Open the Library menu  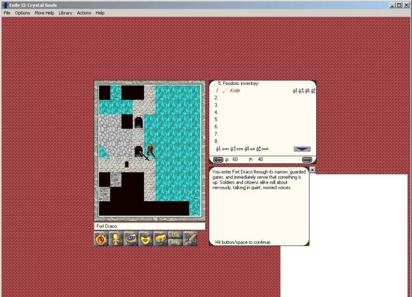(65, 13)
